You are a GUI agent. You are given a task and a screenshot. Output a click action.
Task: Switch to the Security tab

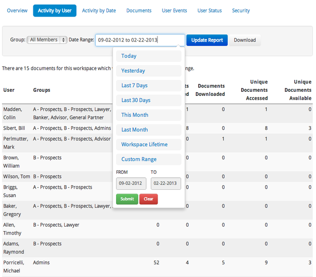(241, 10)
